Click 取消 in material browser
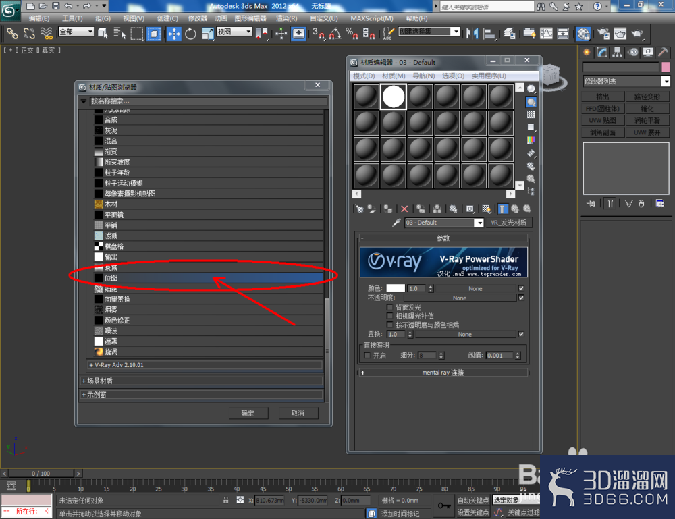The height and width of the screenshot is (519, 675). [x=298, y=413]
